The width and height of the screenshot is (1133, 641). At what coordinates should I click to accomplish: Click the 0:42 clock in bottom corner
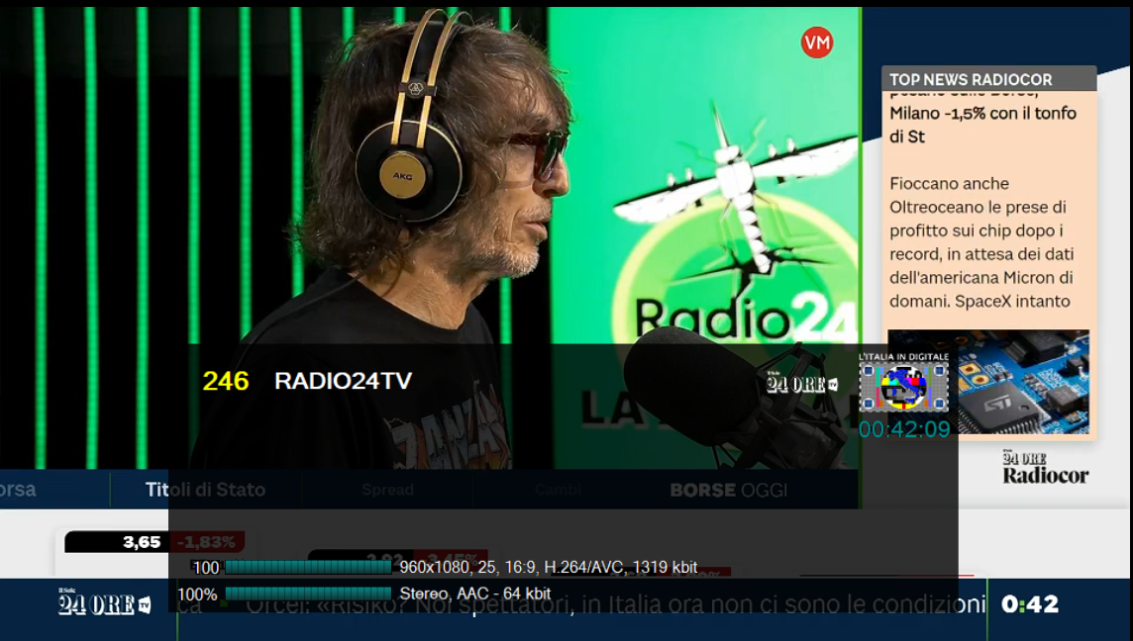(x=1030, y=603)
